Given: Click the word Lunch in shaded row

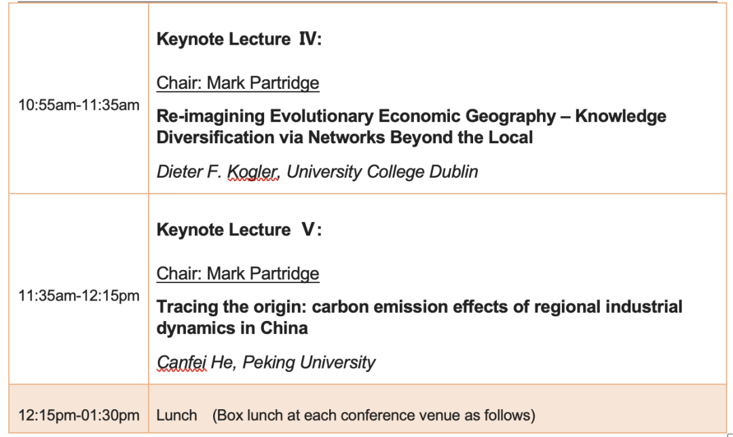Looking at the screenshot, I should [x=176, y=415].
